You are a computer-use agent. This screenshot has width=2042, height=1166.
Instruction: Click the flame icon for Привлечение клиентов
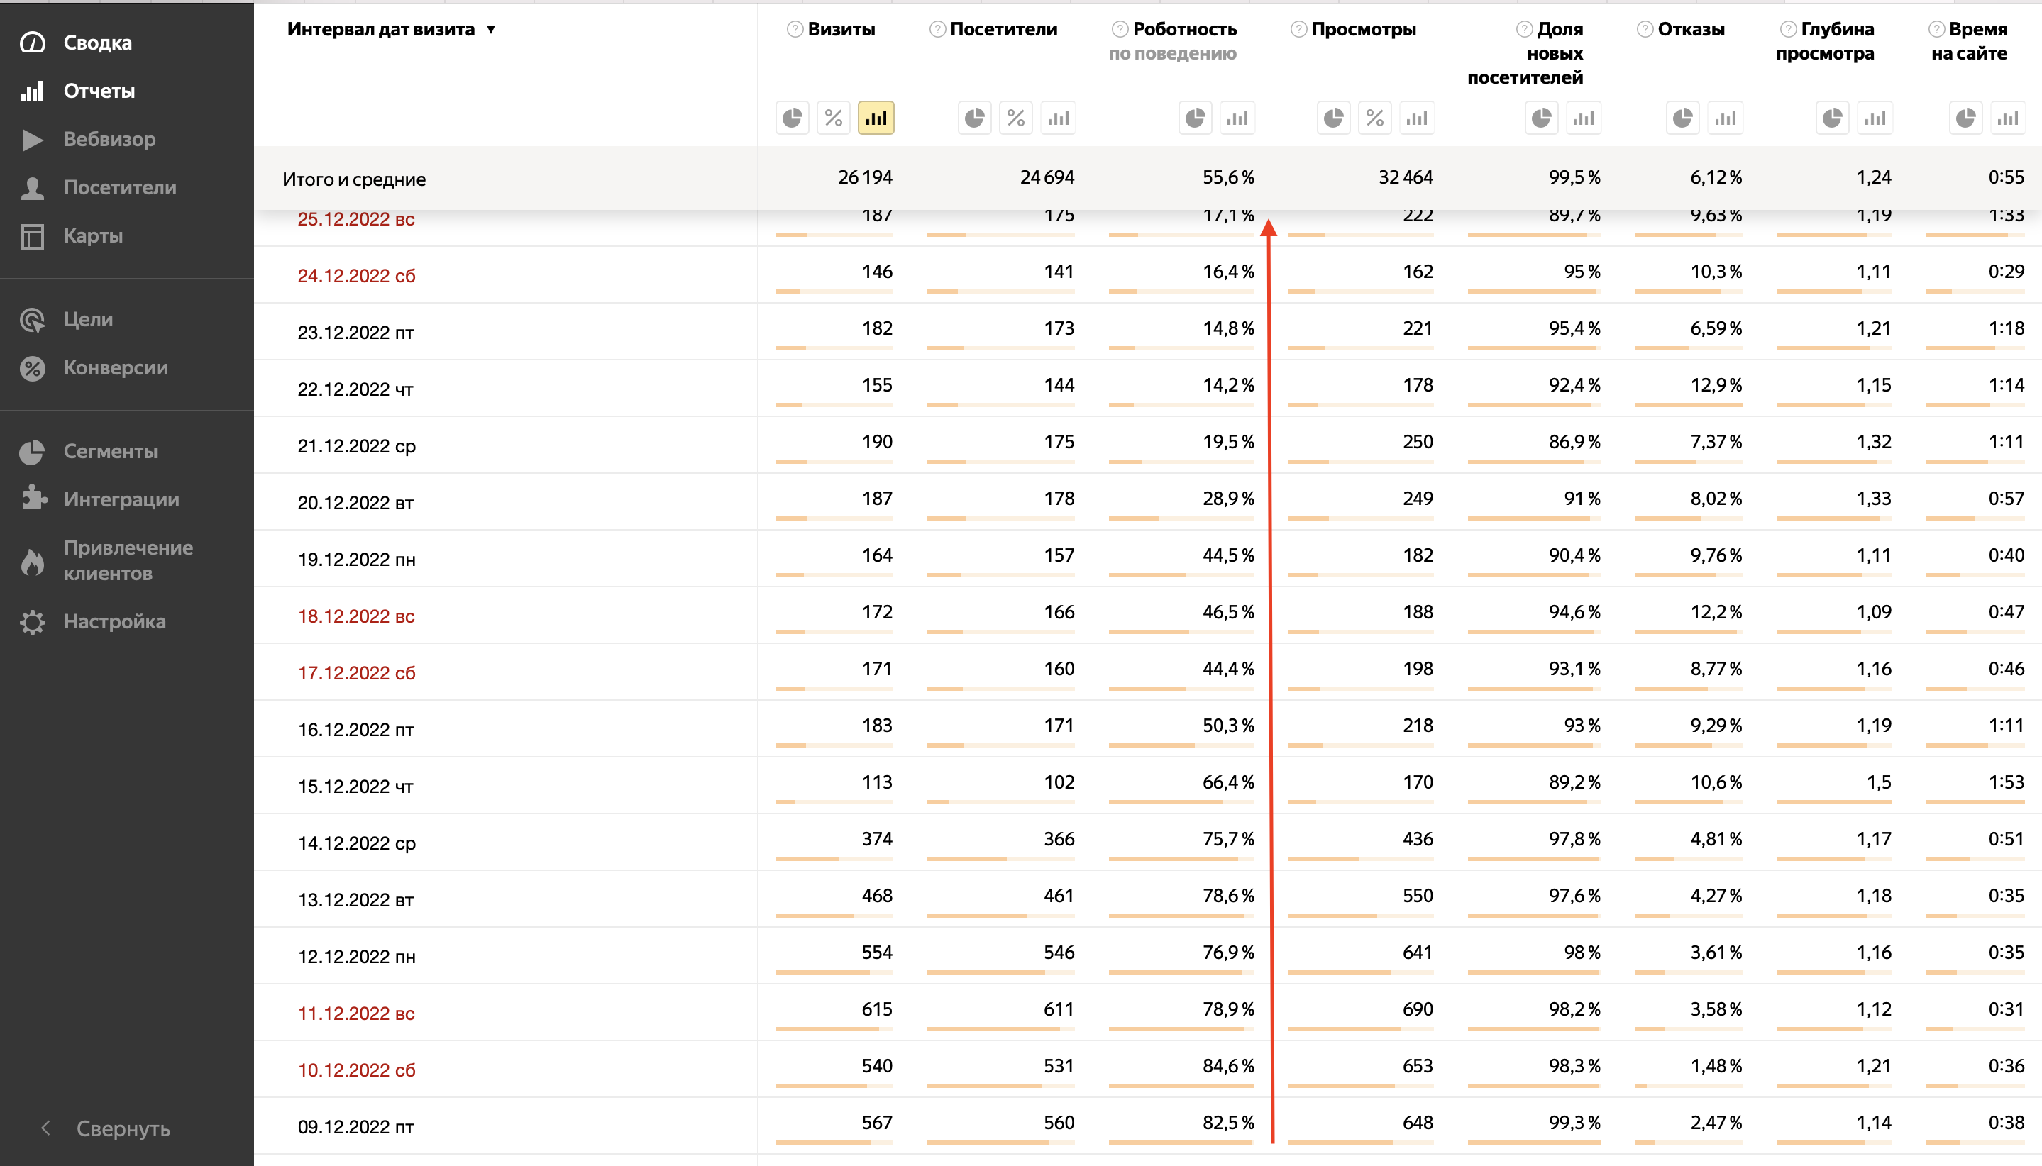[x=32, y=562]
